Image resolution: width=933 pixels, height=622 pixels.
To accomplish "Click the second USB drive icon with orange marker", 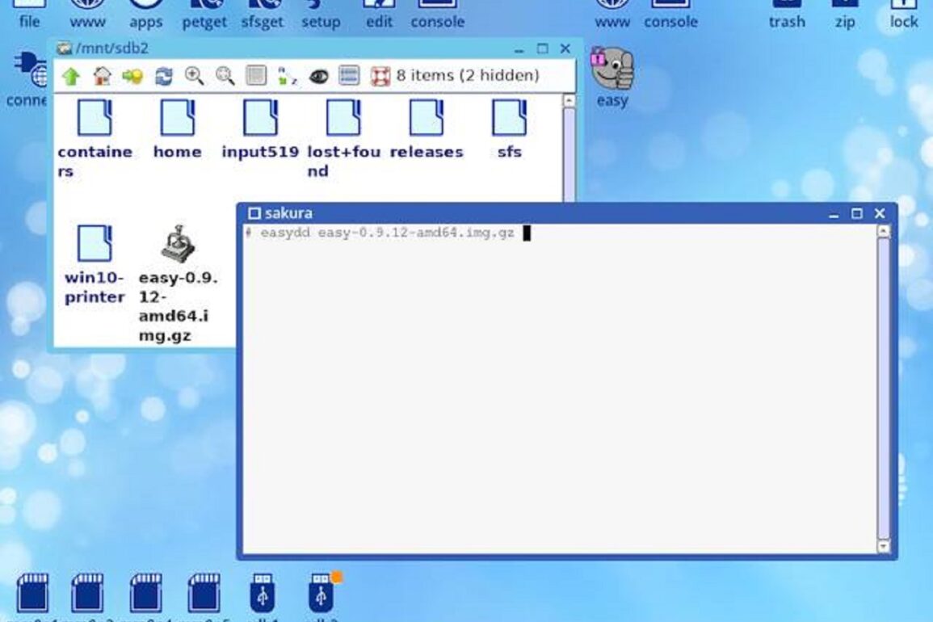I will point(321,595).
